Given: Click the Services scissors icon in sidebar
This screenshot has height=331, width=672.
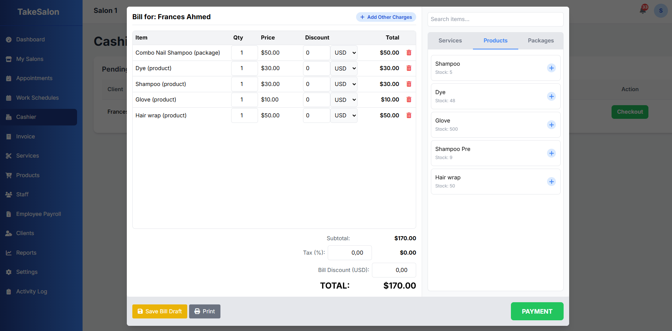Looking at the screenshot, I should point(9,156).
